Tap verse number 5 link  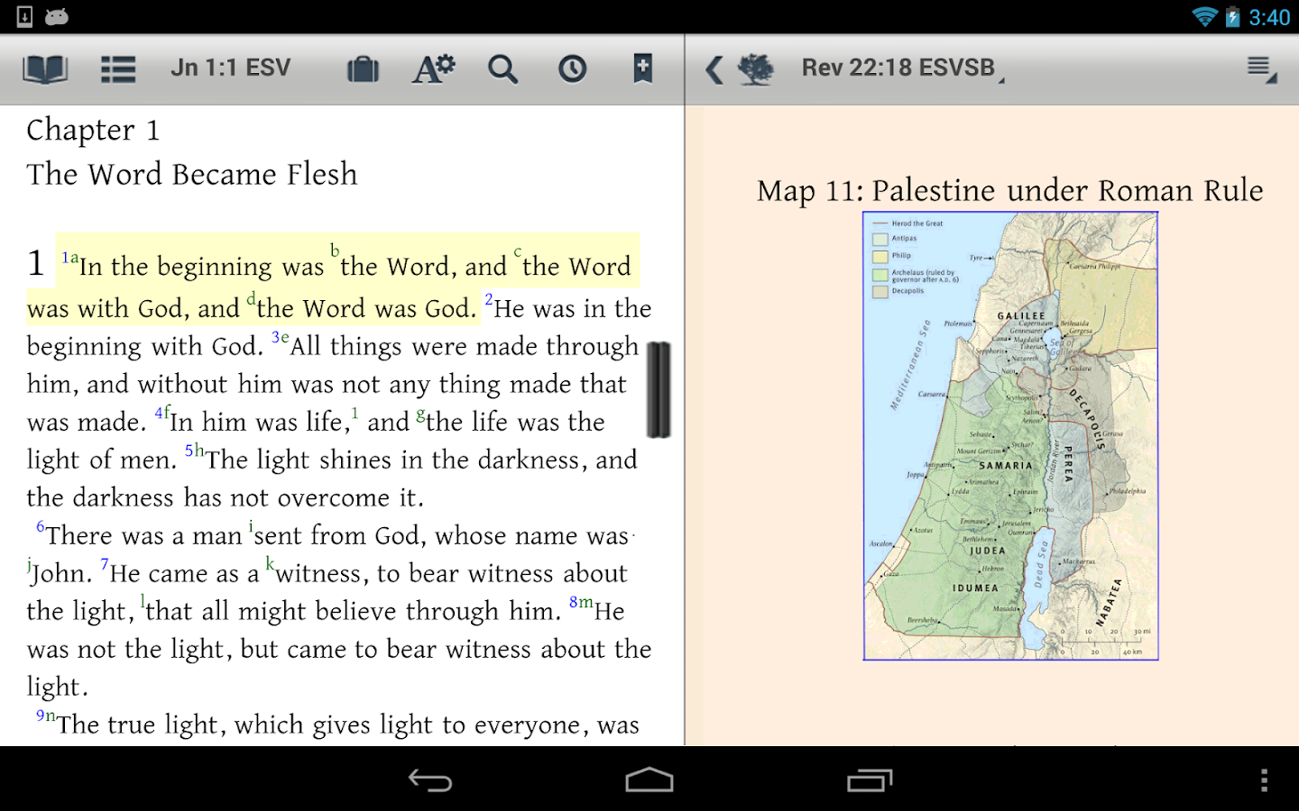point(189,450)
